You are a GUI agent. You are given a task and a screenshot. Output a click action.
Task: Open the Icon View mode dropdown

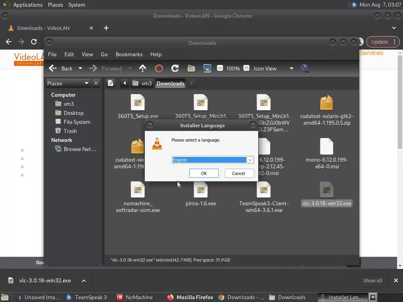pyautogui.click(x=274, y=68)
